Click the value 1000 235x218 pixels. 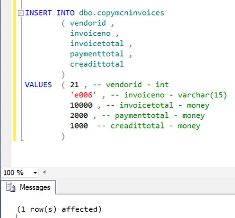[79, 126]
